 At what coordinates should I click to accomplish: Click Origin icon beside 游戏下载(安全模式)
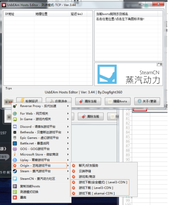click(74, 182)
